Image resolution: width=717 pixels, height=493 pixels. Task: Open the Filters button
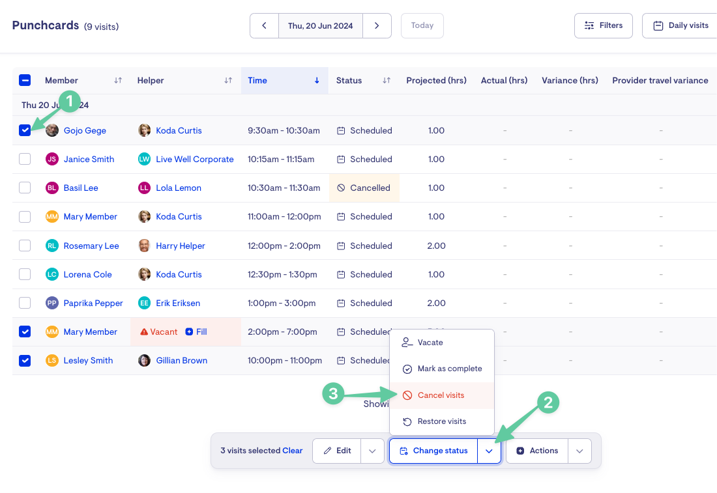pyautogui.click(x=603, y=25)
